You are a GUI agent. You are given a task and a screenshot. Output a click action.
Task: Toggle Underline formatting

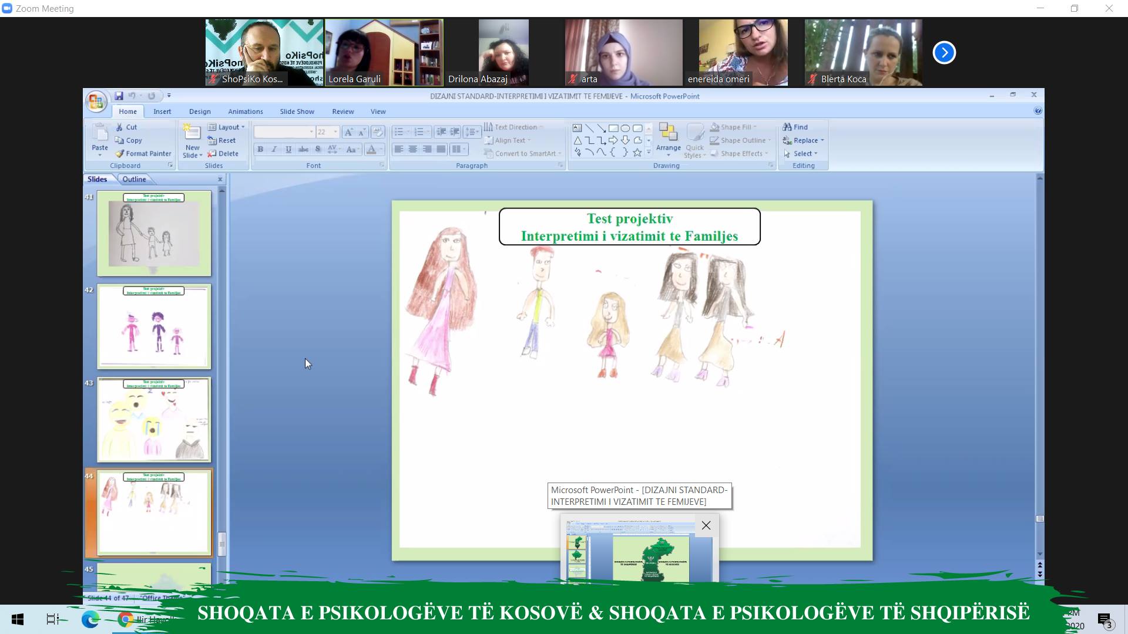click(x=288, y=149)
